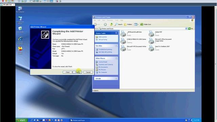Open Get help with printing link
Viewport: 217px width, 122px height.
click(105, 52)
